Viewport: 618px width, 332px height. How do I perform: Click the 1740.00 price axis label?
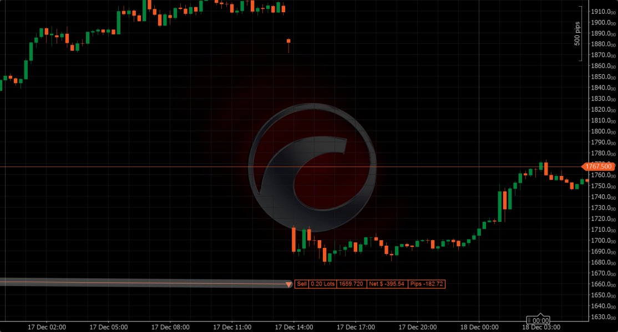[603, 197]
